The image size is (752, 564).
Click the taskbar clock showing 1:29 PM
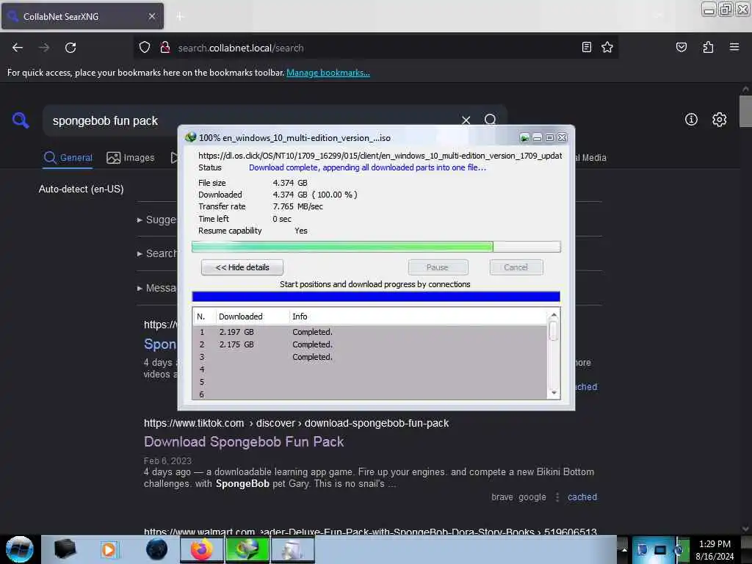click(x=715, y=550)
